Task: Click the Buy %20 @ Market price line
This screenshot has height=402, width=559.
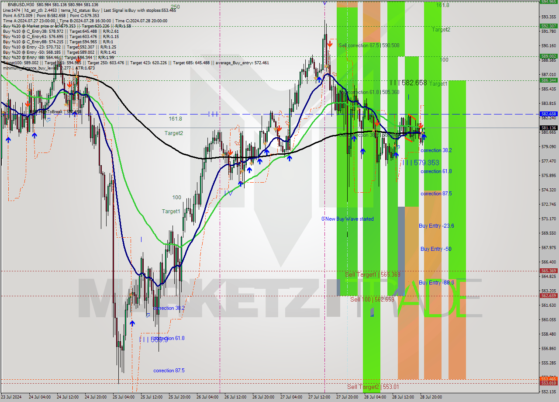Action: (x=67, y=26)
